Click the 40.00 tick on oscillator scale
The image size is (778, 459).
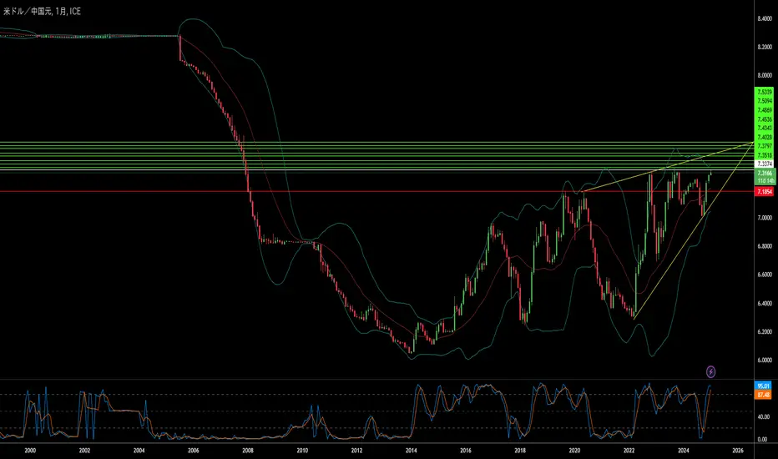click(763, 416)
